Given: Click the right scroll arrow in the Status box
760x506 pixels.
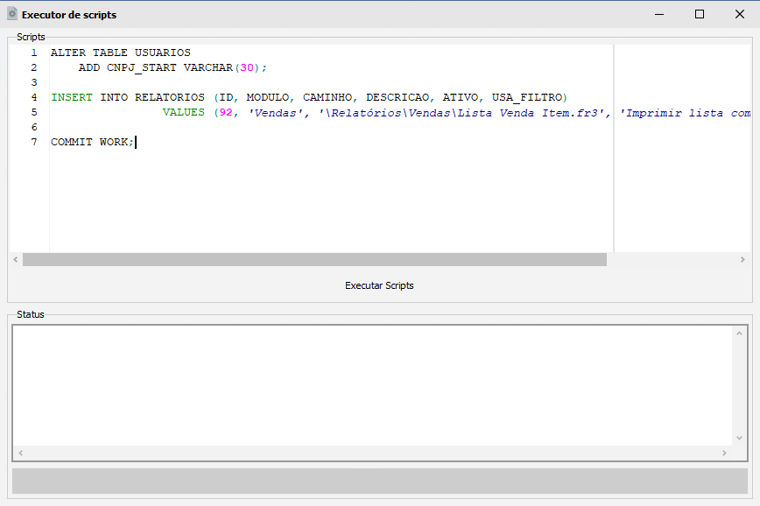Looking at the screenshot, I should pos(724,453).
